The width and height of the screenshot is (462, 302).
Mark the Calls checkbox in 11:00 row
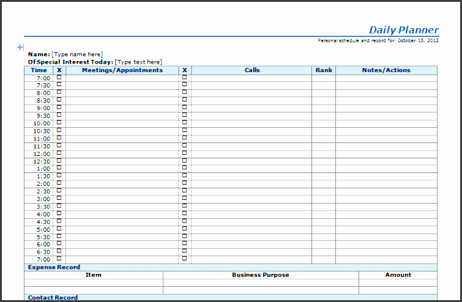pyautogui.click(x=184, y=138)
